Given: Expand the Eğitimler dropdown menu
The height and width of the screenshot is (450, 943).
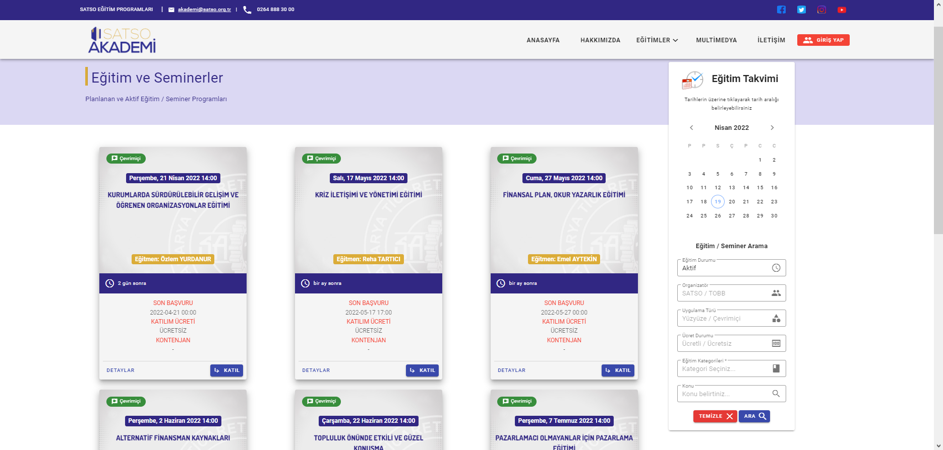Looking at the screenshot, I should click(657, 40).
